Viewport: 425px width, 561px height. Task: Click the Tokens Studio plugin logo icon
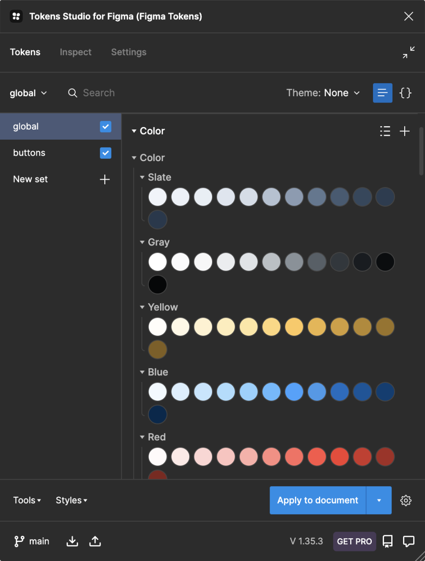click(16, 16)
